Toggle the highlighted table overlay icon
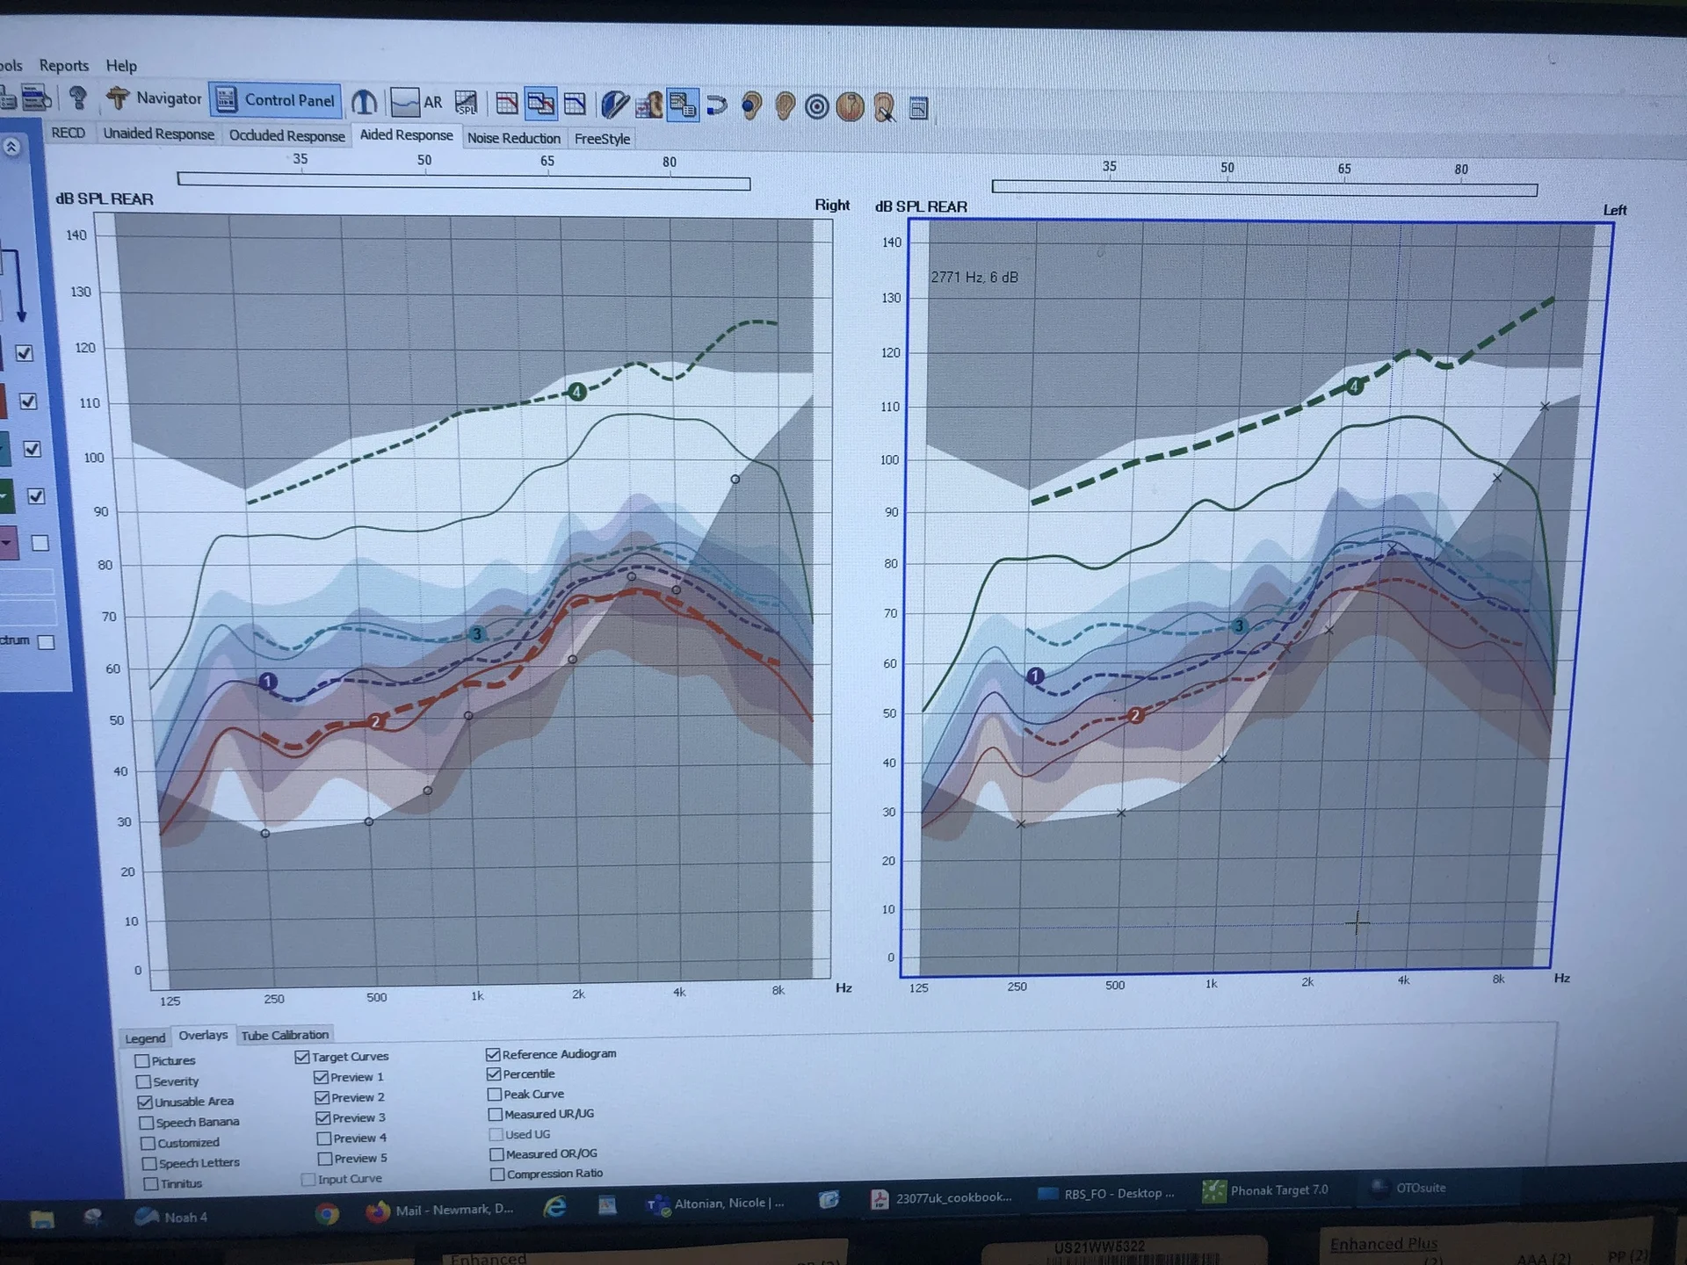This screenshot has width=1687, height=1265. pyautogui.click(x=683, y=105)
